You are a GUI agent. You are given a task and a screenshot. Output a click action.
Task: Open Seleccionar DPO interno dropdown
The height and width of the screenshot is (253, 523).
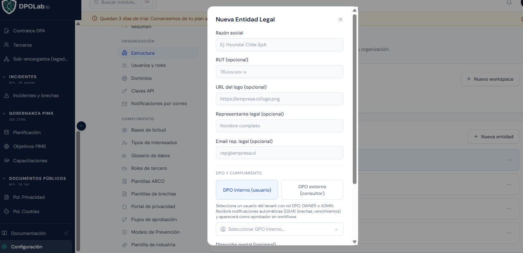pyautogui.click(x=279, y=229)
